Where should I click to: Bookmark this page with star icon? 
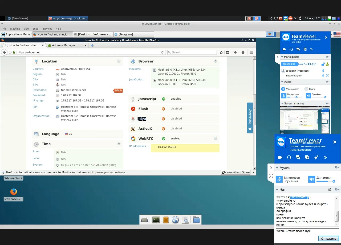(221, 52)
